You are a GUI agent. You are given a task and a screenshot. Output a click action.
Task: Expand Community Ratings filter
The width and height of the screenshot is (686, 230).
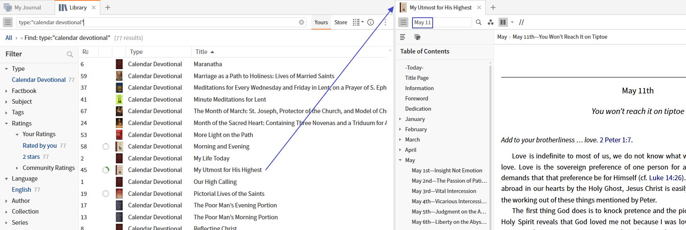coord(17,168)
